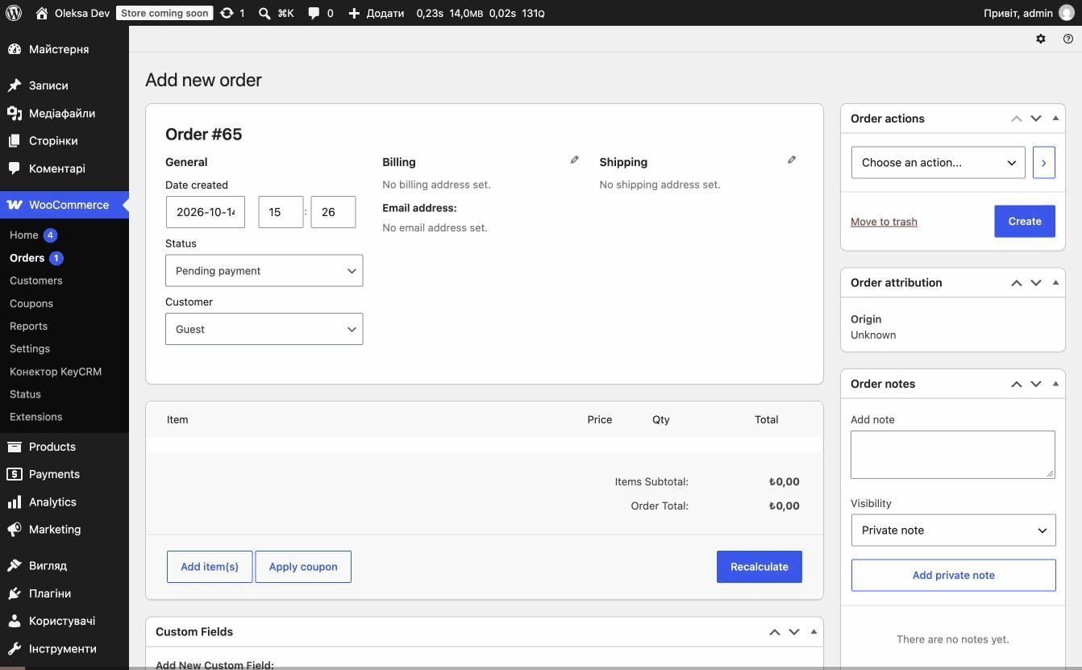Open the help question mark icon

pos(1068,39)
